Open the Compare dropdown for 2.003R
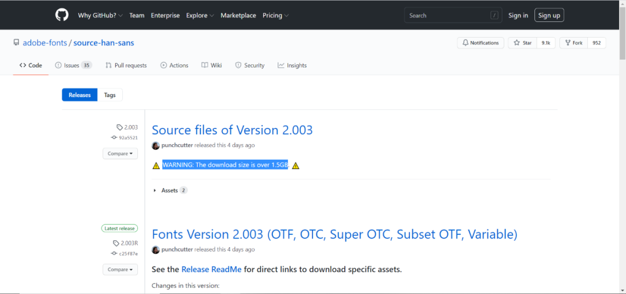 121,270
